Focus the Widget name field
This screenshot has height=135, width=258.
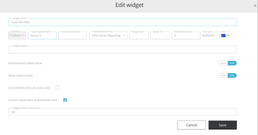123,22
